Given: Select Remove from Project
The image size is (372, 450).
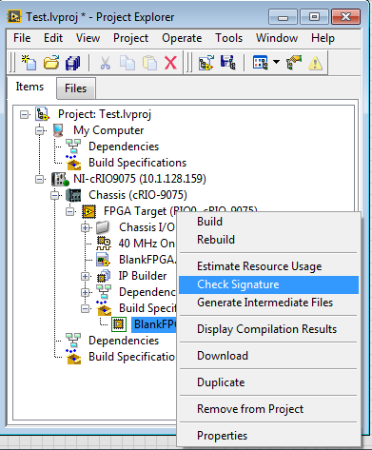Looking at the screenshot, I should 268,409.
